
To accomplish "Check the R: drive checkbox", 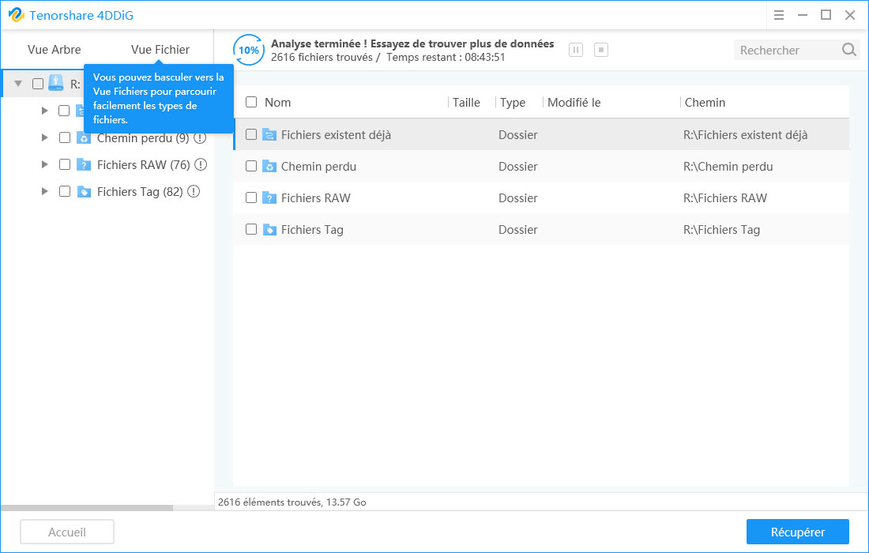I will pos(38,84).
